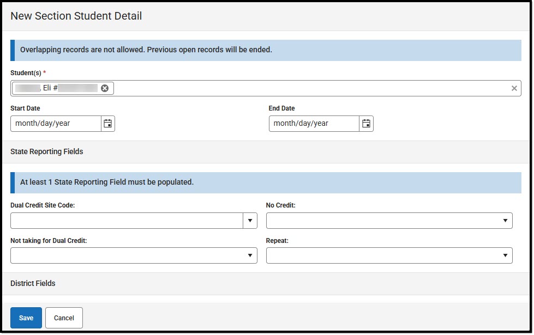Screen dimensions: 534x335
Task: Open the Repeat dropdown arrow
Action: pyautogui.click(x=506, y=255)
